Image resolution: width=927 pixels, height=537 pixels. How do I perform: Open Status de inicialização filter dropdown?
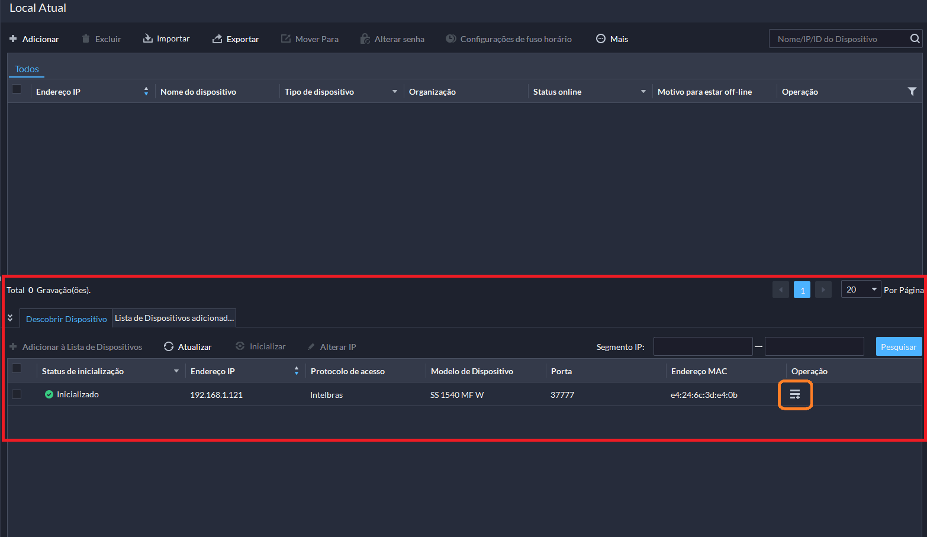coord(176,371)
